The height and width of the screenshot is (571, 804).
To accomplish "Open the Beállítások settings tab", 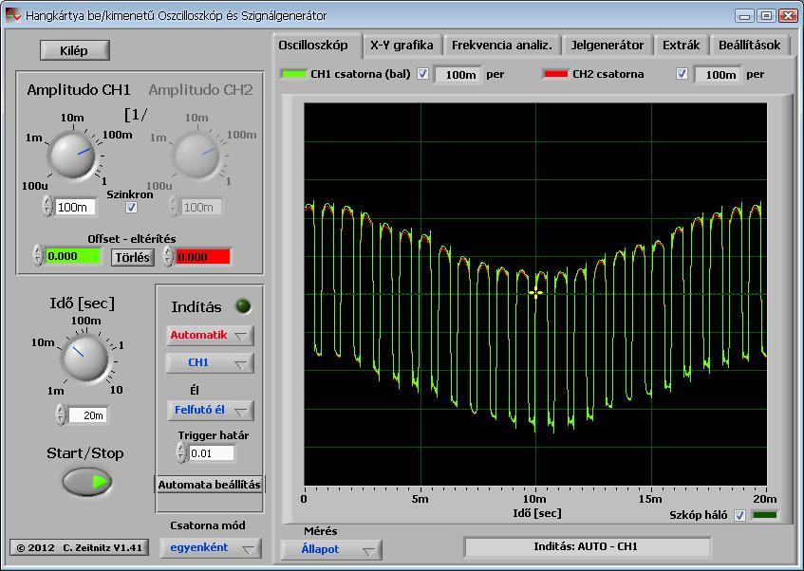I will pos(749,46).
